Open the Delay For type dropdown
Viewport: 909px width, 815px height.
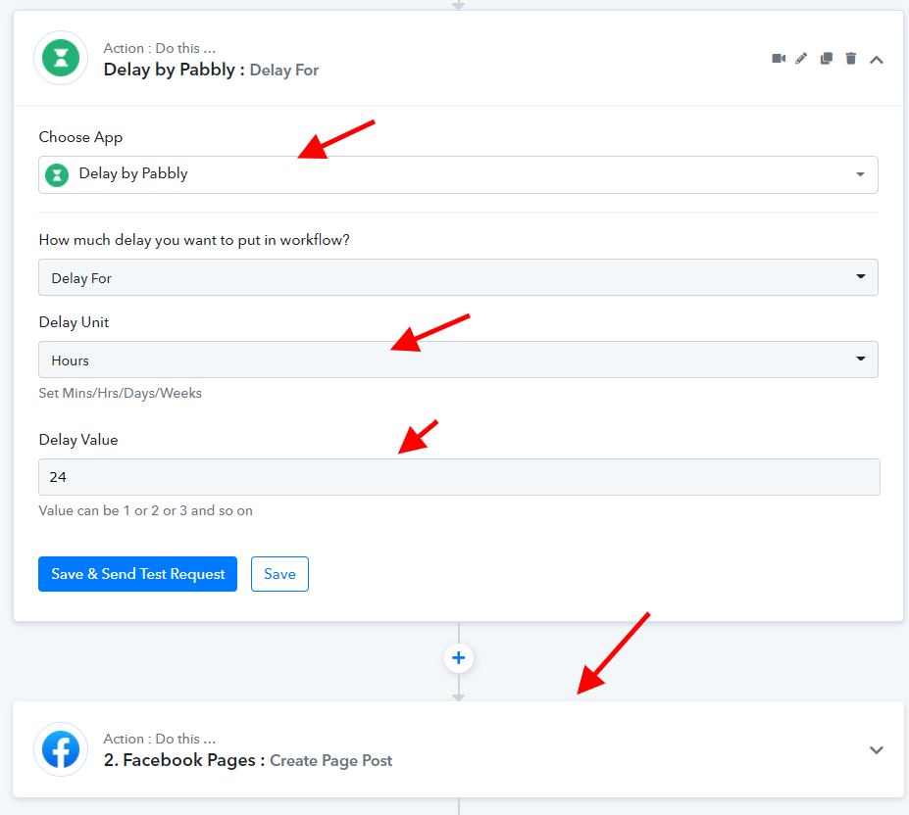(458, 277)
